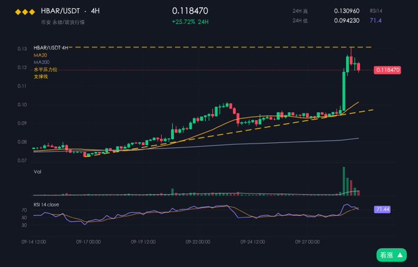
Task: Click the 09-24 12:00 time label
Action: (x=253, y=242)
